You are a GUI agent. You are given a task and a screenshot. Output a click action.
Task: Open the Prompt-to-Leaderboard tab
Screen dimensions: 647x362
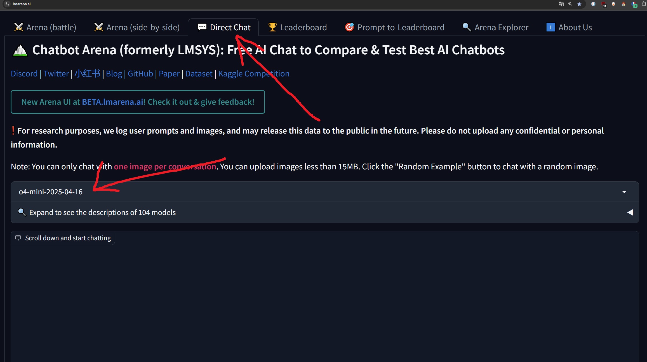click(395, 27)
